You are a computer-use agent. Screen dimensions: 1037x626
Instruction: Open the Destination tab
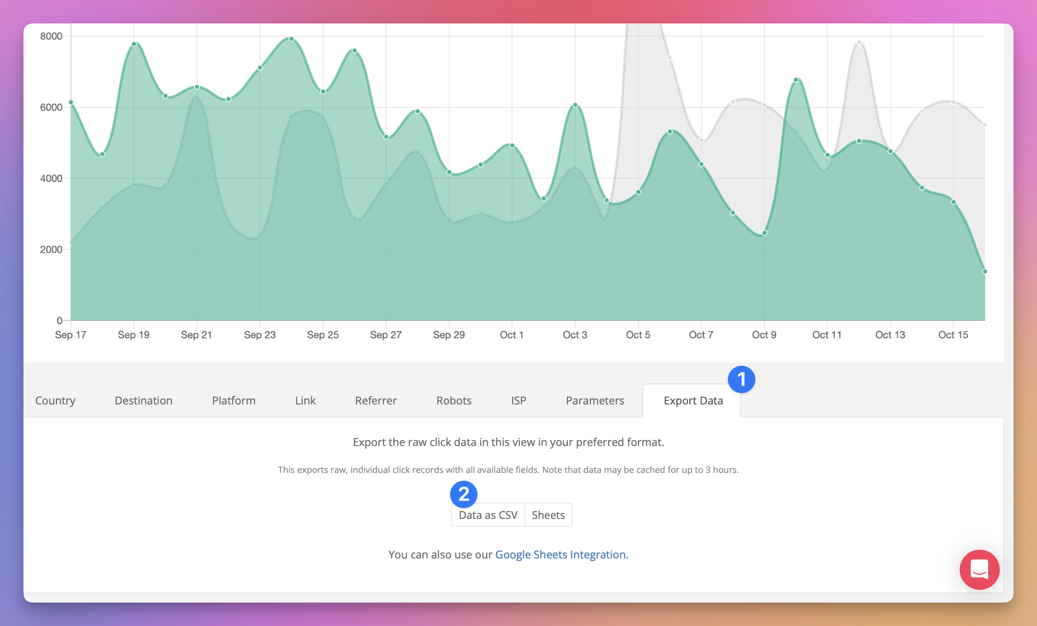[x=143, y=401]
